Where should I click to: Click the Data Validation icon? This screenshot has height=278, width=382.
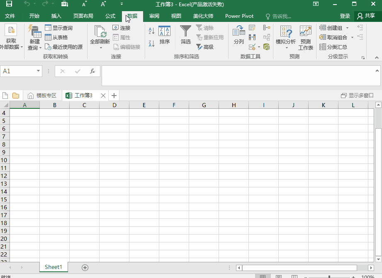252,47
